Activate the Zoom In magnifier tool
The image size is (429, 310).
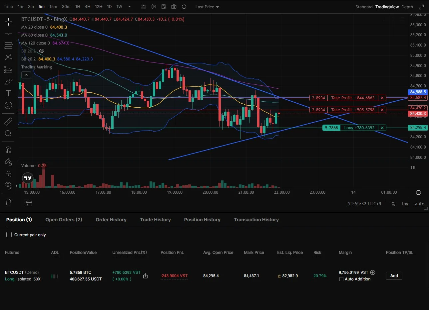coord(8,134)
